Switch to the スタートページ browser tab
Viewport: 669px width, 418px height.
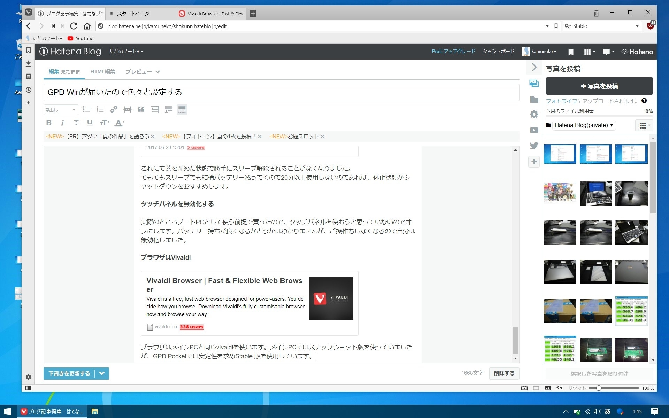(134, 14)
